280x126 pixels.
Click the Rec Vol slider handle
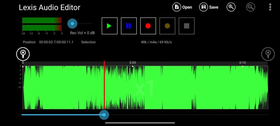point(72,24)
